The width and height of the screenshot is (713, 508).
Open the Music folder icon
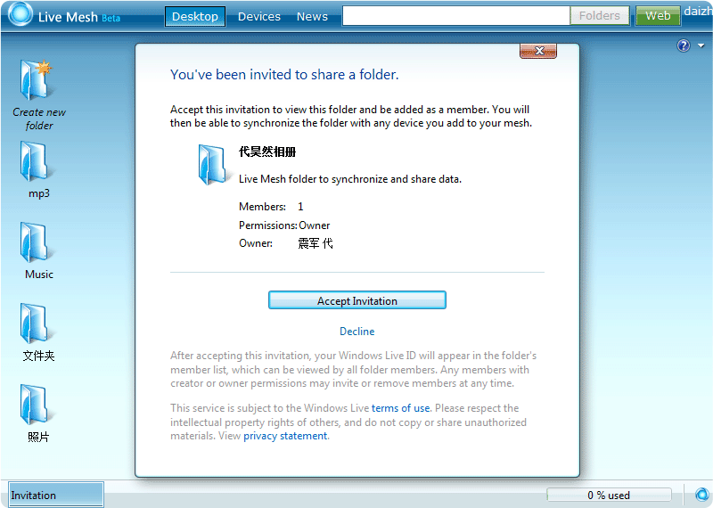[37, 242]
